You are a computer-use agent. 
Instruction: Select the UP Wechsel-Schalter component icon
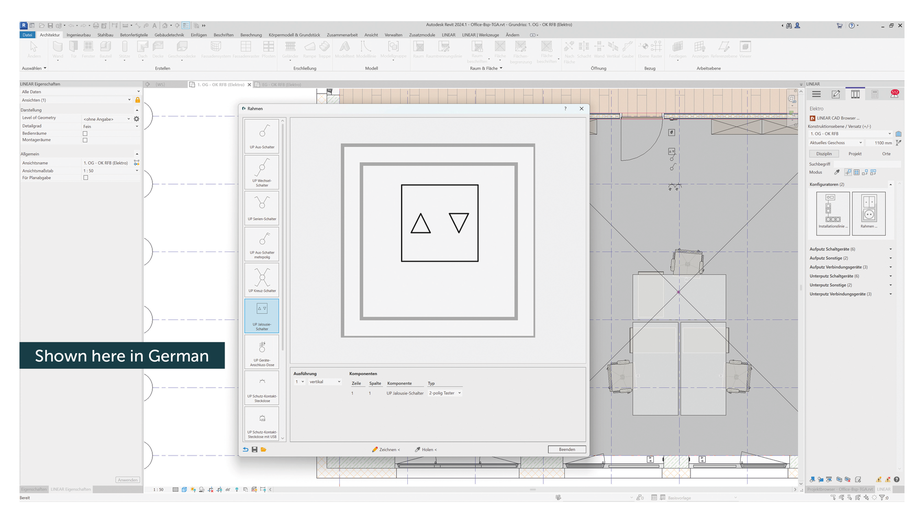[262, 172]
